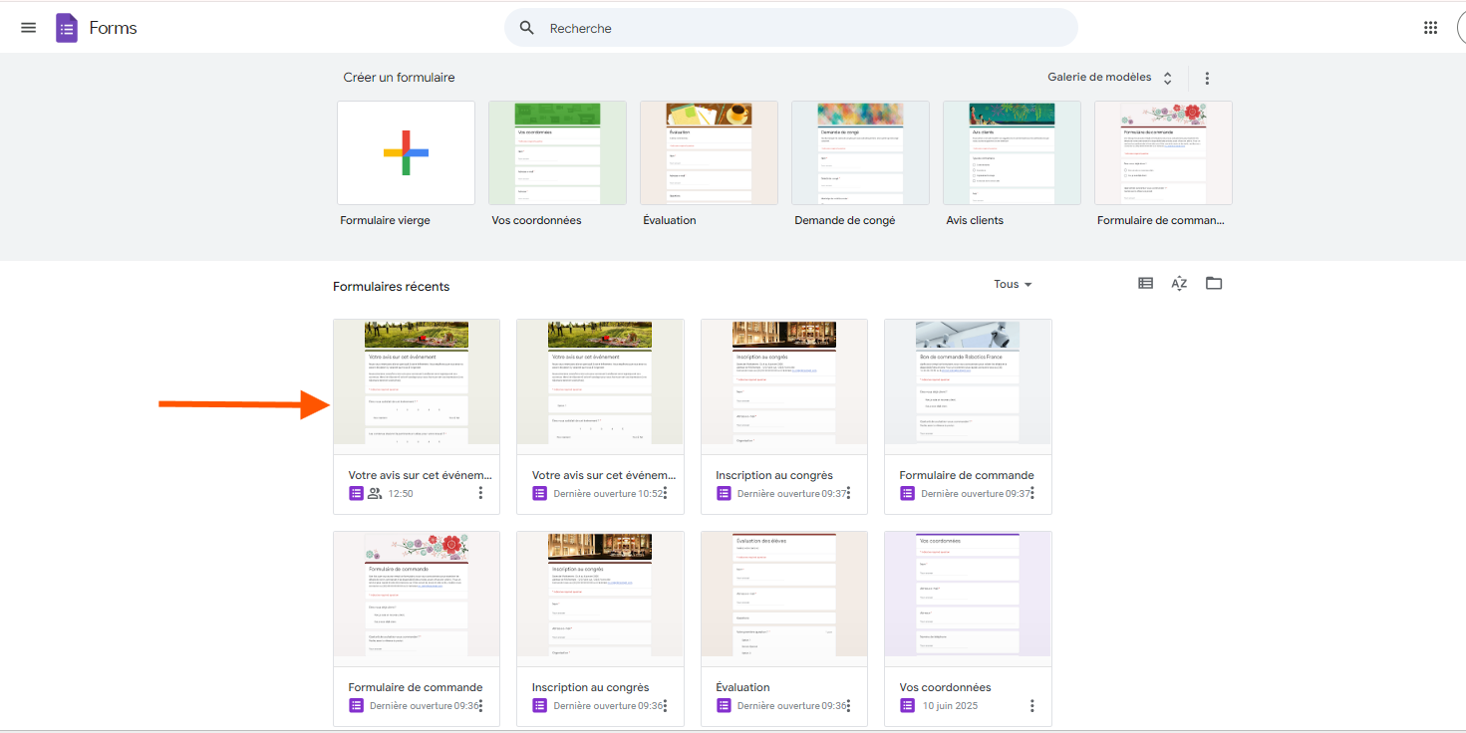Click the Forms title text
This screenshot has height=733, width=1466.
point(113,28)
